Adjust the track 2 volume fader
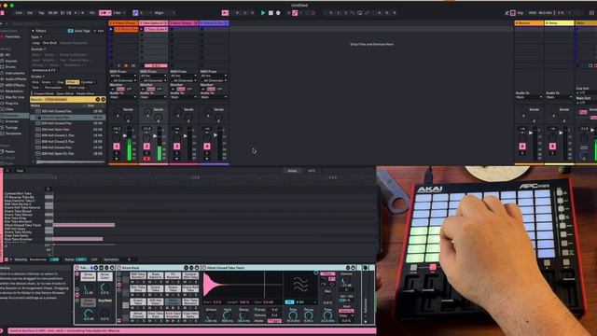Viewport: 597px width, 336px height. click(156, 135)
